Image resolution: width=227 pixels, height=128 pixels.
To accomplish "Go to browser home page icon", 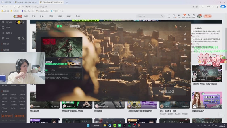I will 19,7.
